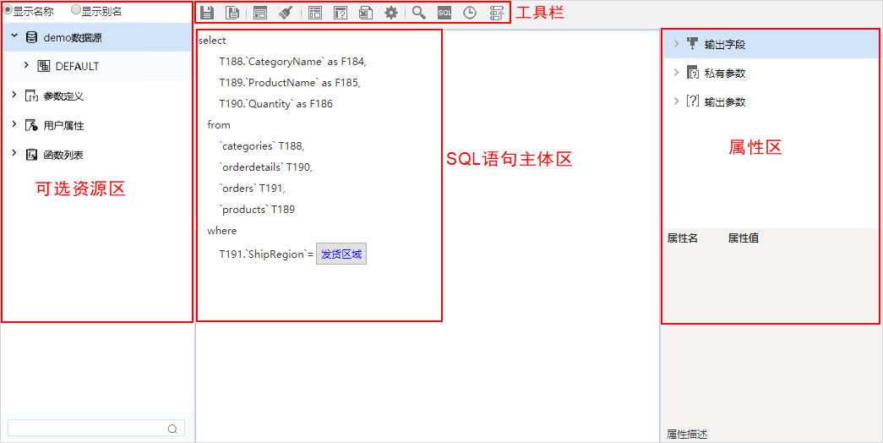This screenshot has width=883, height=443.
Task: Click the text T191.`ShipRegion`=
Action: pos(266,254)
